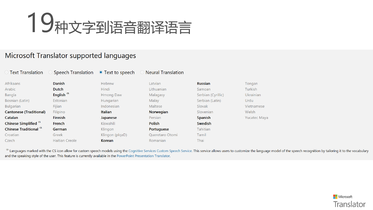The height and width of the screenshot is (210, 373).
Task: Click the 'Microsoft Translator supported languages' heading
Action: click(71, 56)
